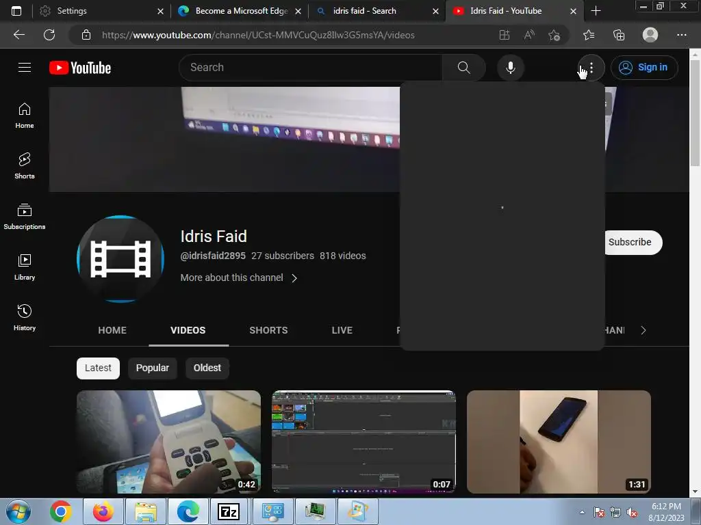Close the Settings tab
The width and height of the screenshot is (701, 525).
[x=160, y=11]
